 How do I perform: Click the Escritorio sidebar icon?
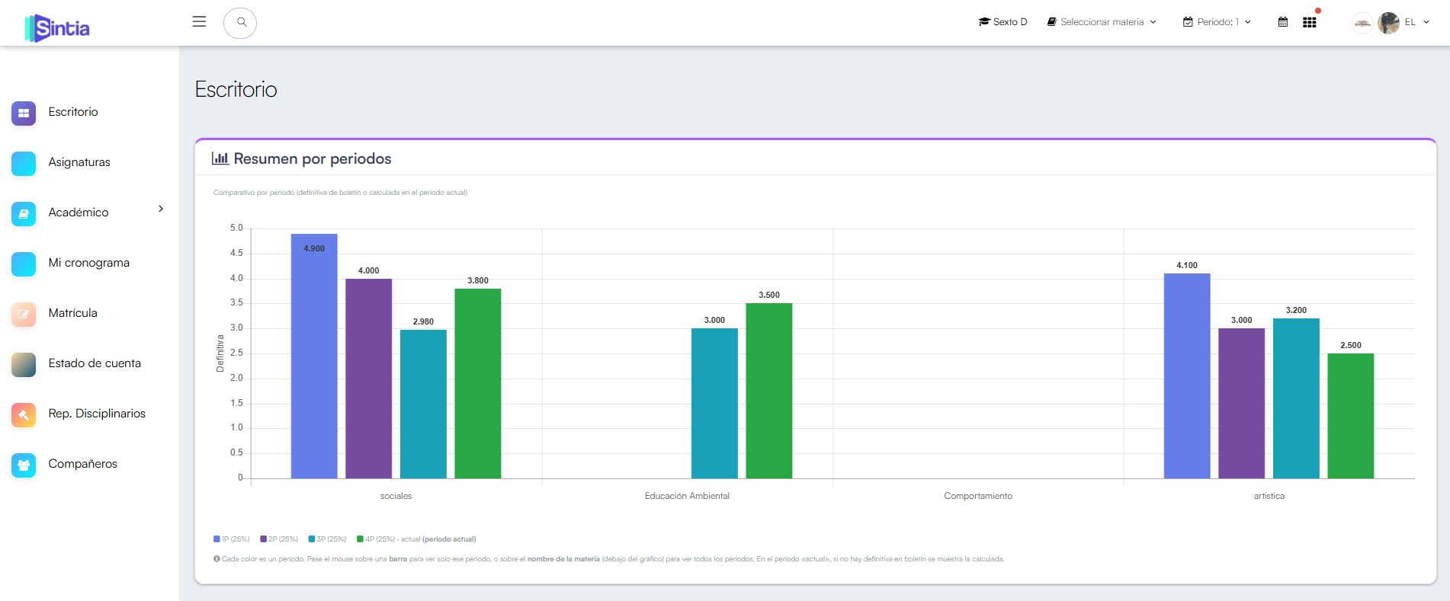(24, 113)
